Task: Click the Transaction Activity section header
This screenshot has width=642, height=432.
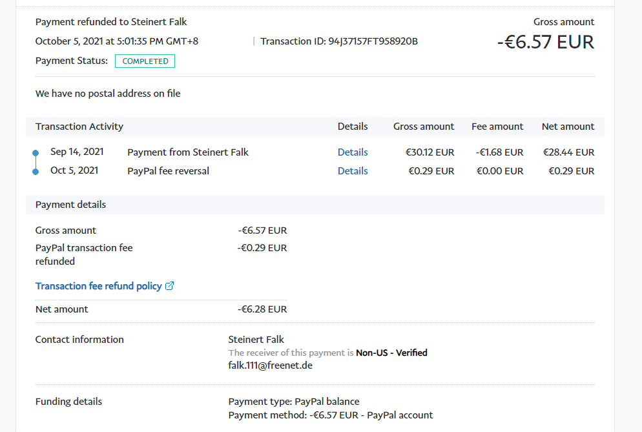Action: tap(79, 127)
